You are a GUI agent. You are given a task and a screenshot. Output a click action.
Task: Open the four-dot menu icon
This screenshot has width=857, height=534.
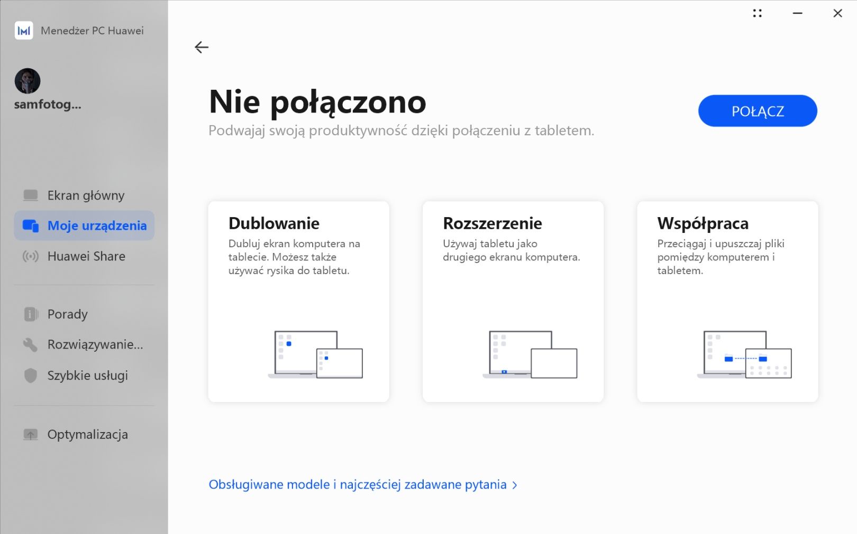tap(758, 13)
